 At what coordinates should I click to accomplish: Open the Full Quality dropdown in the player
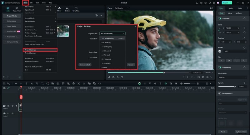[x=122, y=8]
